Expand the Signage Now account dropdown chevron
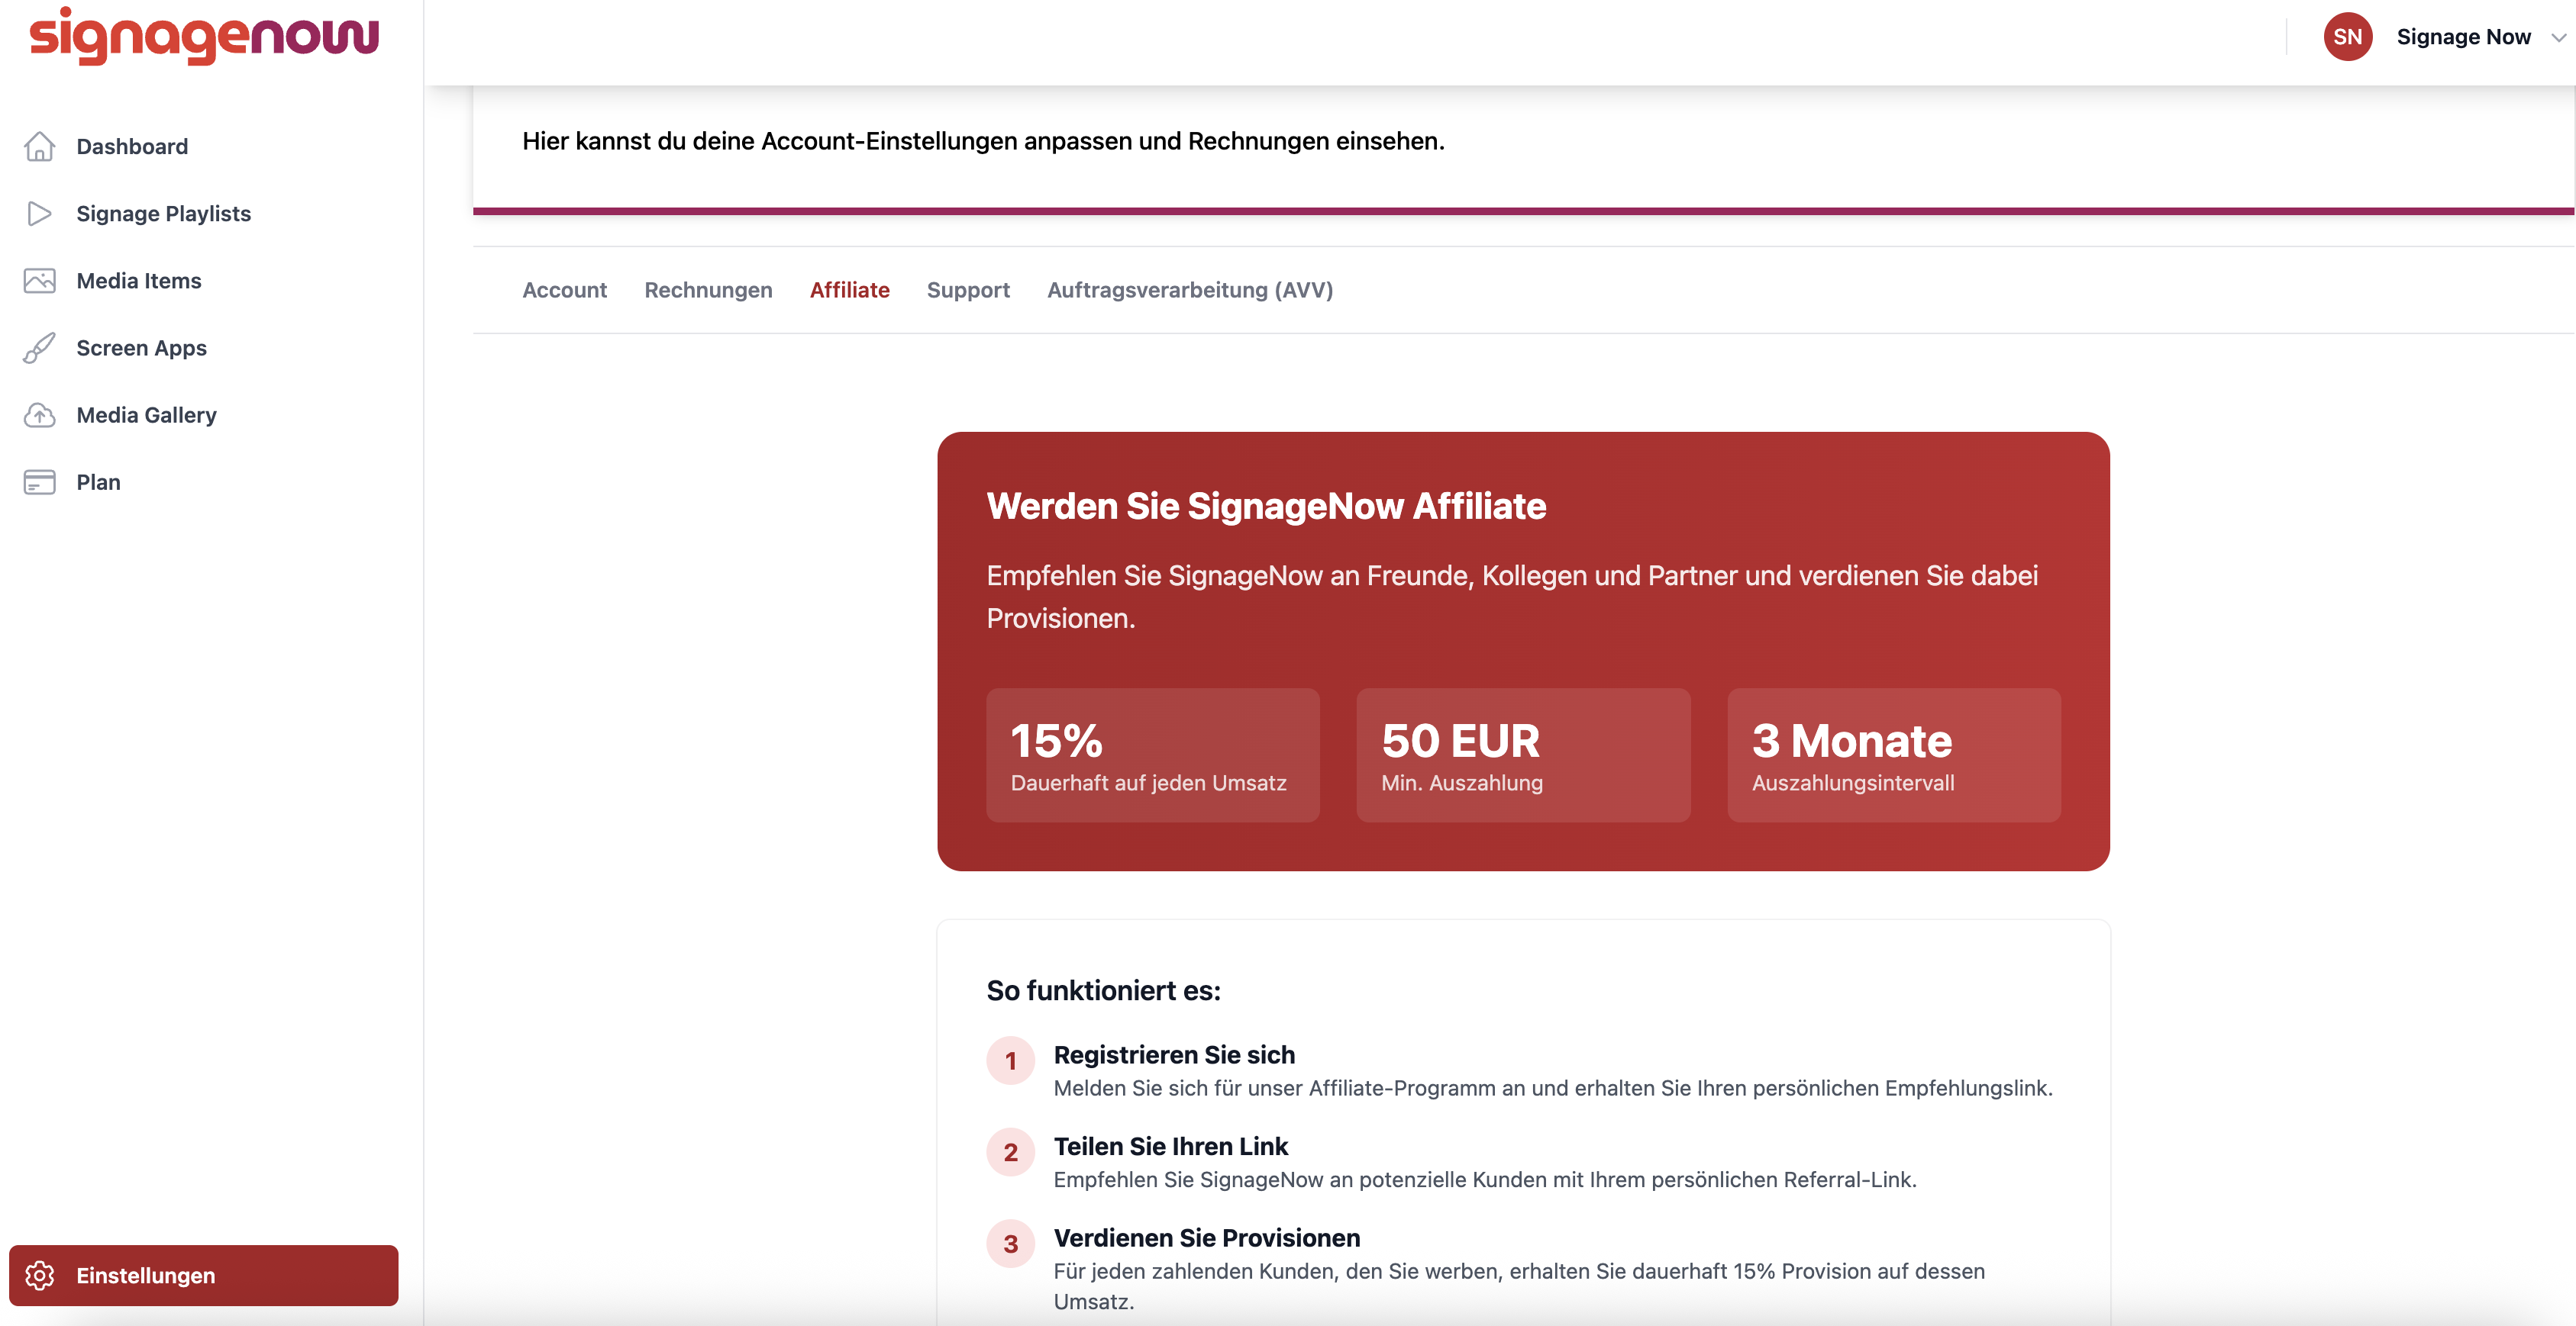This screenshot has height=1326, width=2576. 2559,38
